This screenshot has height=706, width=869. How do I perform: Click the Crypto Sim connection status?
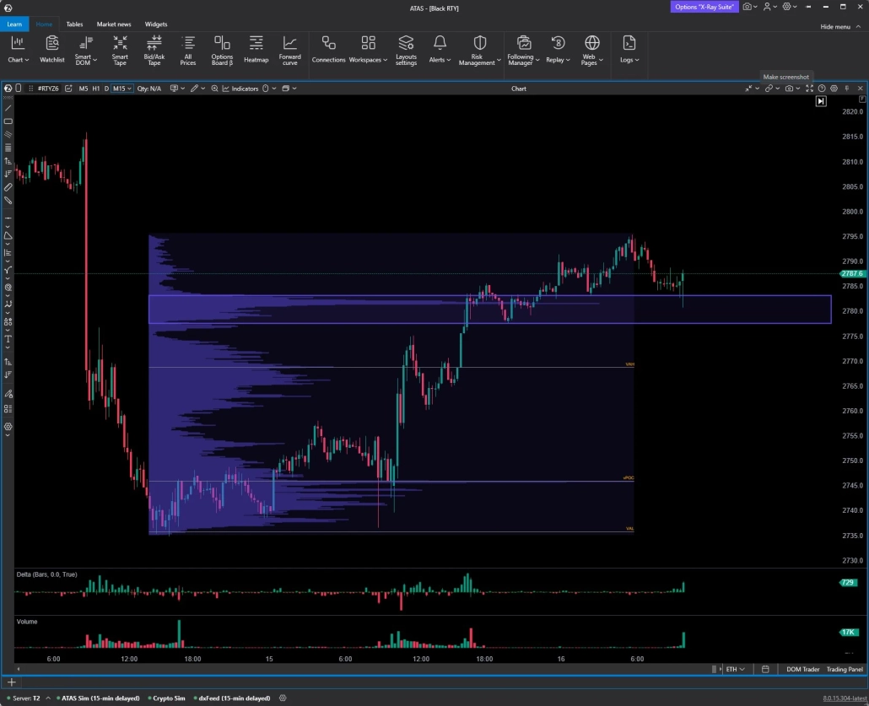coord(169,698)
